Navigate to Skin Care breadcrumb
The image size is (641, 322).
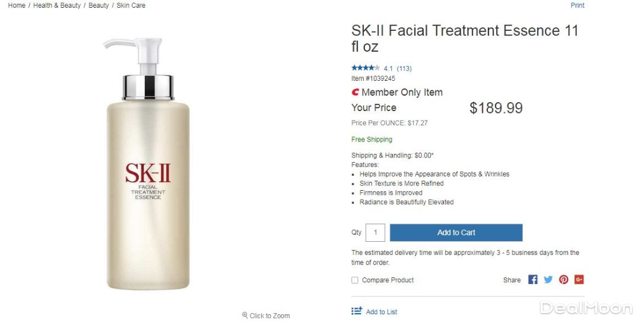pyautogui.click(x=131, y=5)
